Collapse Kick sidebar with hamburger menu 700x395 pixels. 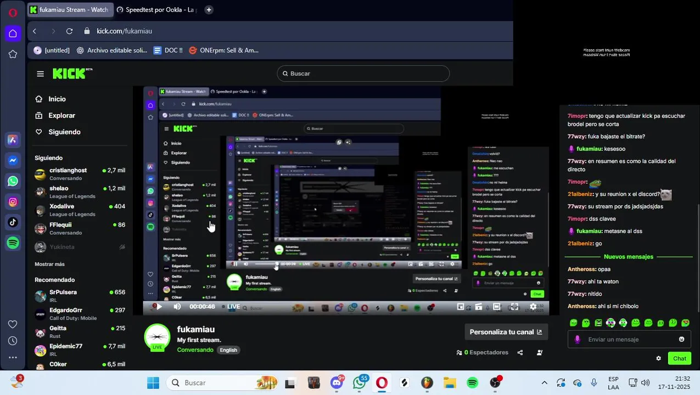[x=40, y=74]
